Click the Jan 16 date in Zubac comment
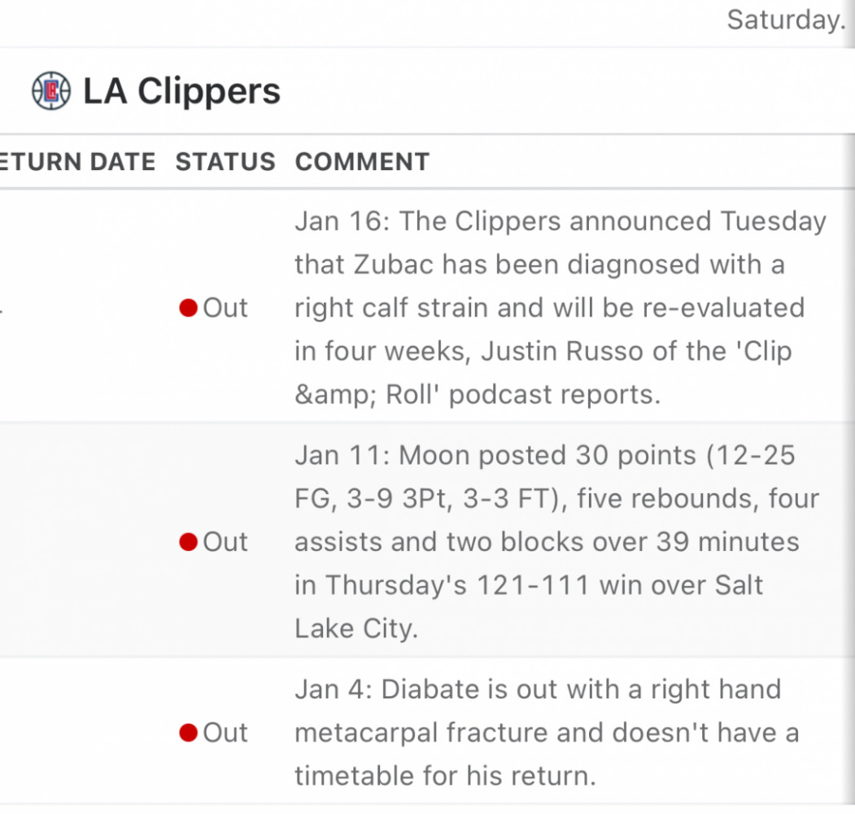The width and height of the screenshot is (855, 814). pyautogui.click(x=342, y=221)
